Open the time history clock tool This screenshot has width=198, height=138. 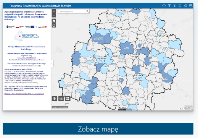click(164, 6)
